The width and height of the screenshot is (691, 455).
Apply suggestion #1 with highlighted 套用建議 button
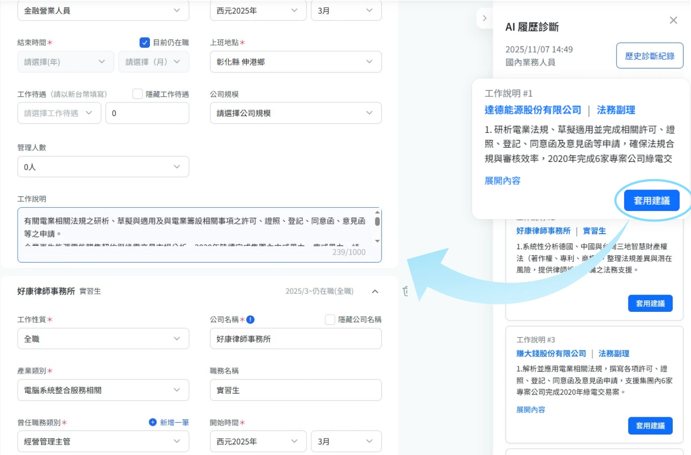[651, 200]
